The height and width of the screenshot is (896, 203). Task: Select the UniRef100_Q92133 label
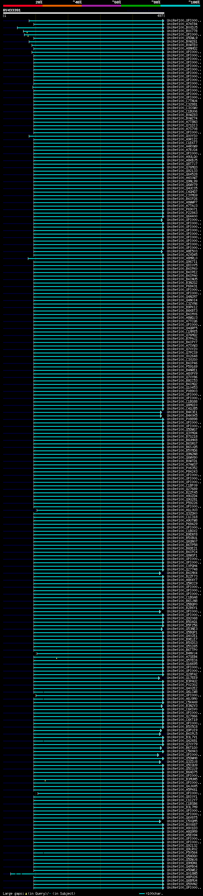182,171
